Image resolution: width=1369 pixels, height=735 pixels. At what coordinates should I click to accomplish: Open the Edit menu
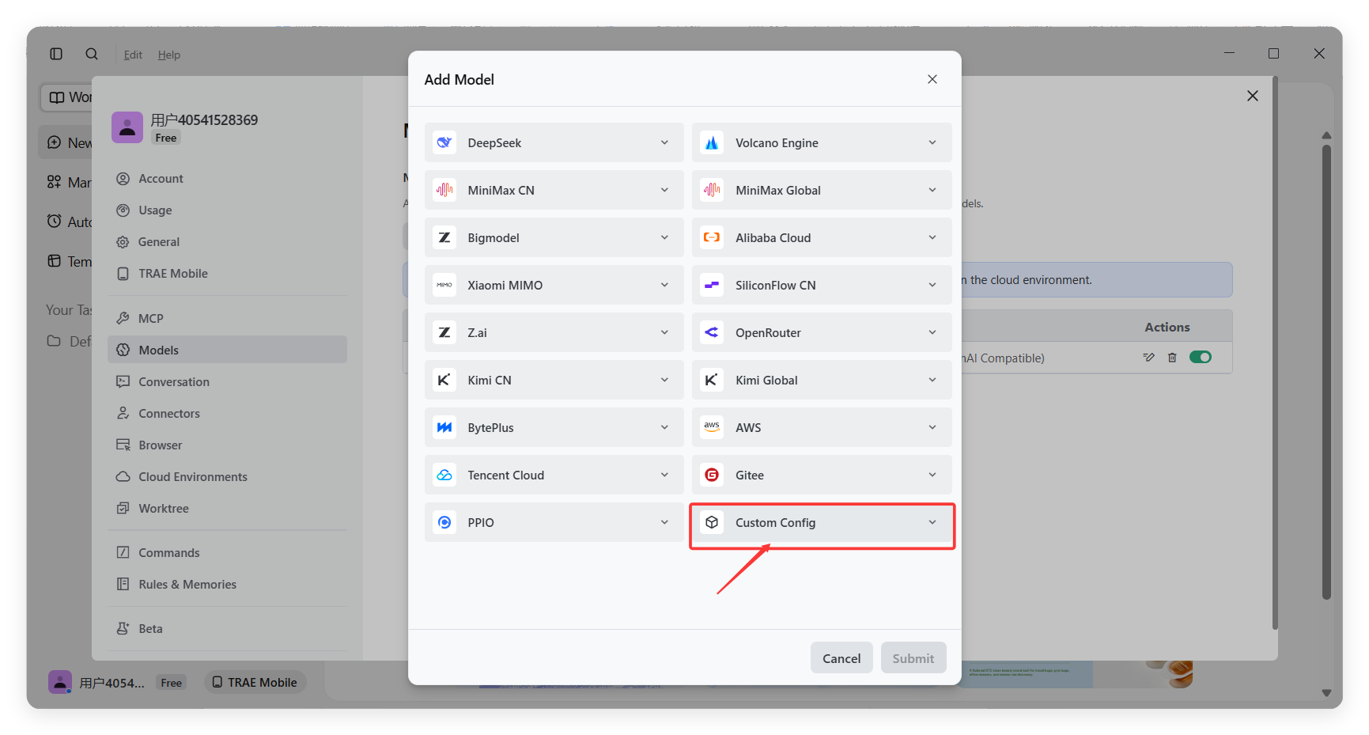133,55
